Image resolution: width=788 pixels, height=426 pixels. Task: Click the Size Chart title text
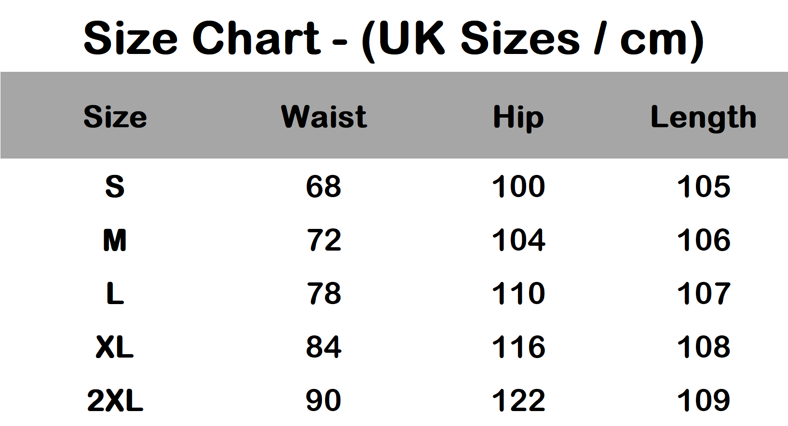[394, 39]
